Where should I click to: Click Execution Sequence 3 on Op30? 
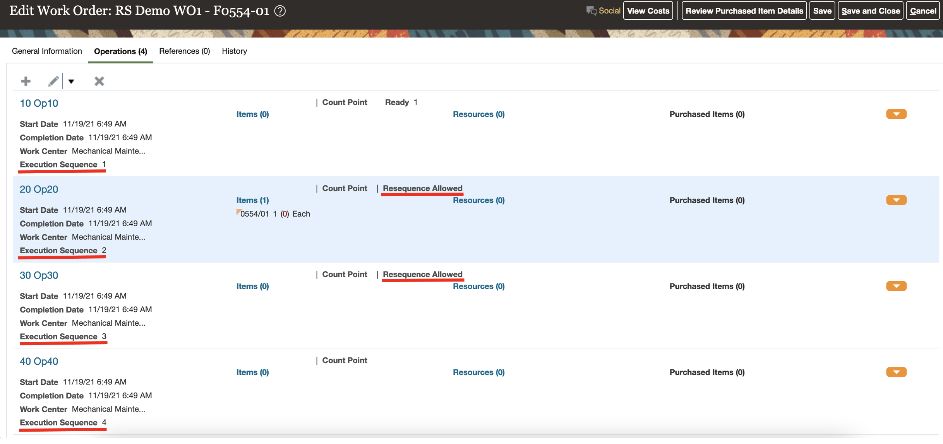coord(63,336)
